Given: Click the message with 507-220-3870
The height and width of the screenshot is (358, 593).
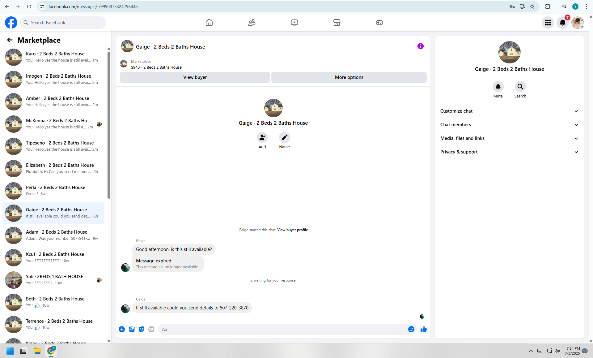Looking at the screenshot, I should (x=192, y=308).
